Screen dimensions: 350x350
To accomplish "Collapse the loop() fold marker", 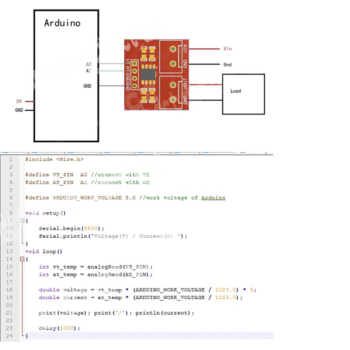I will [22, 259].
